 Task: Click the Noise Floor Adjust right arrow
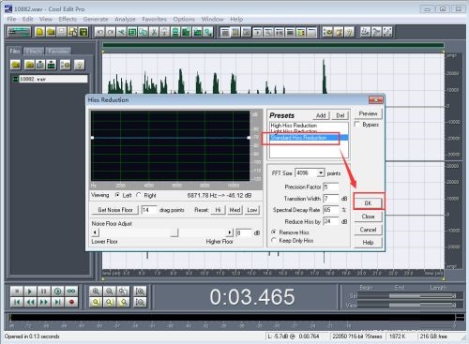[230, 232]
